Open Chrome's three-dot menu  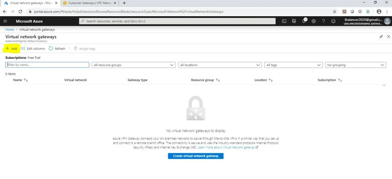coord(387,12)
